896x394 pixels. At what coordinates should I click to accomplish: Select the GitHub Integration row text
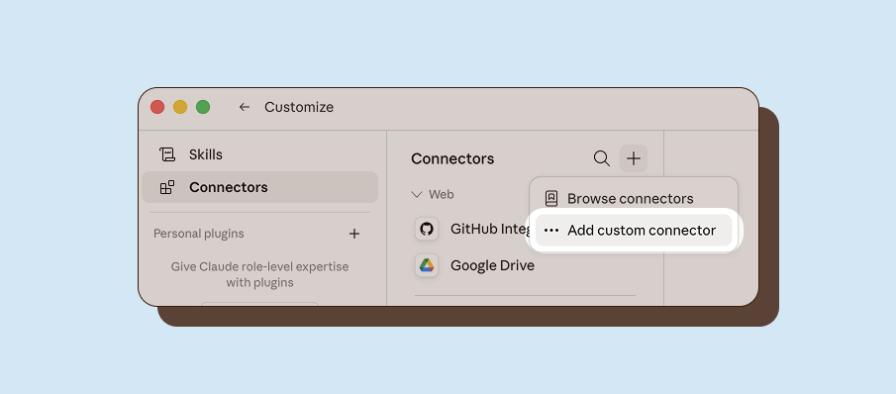491,229
